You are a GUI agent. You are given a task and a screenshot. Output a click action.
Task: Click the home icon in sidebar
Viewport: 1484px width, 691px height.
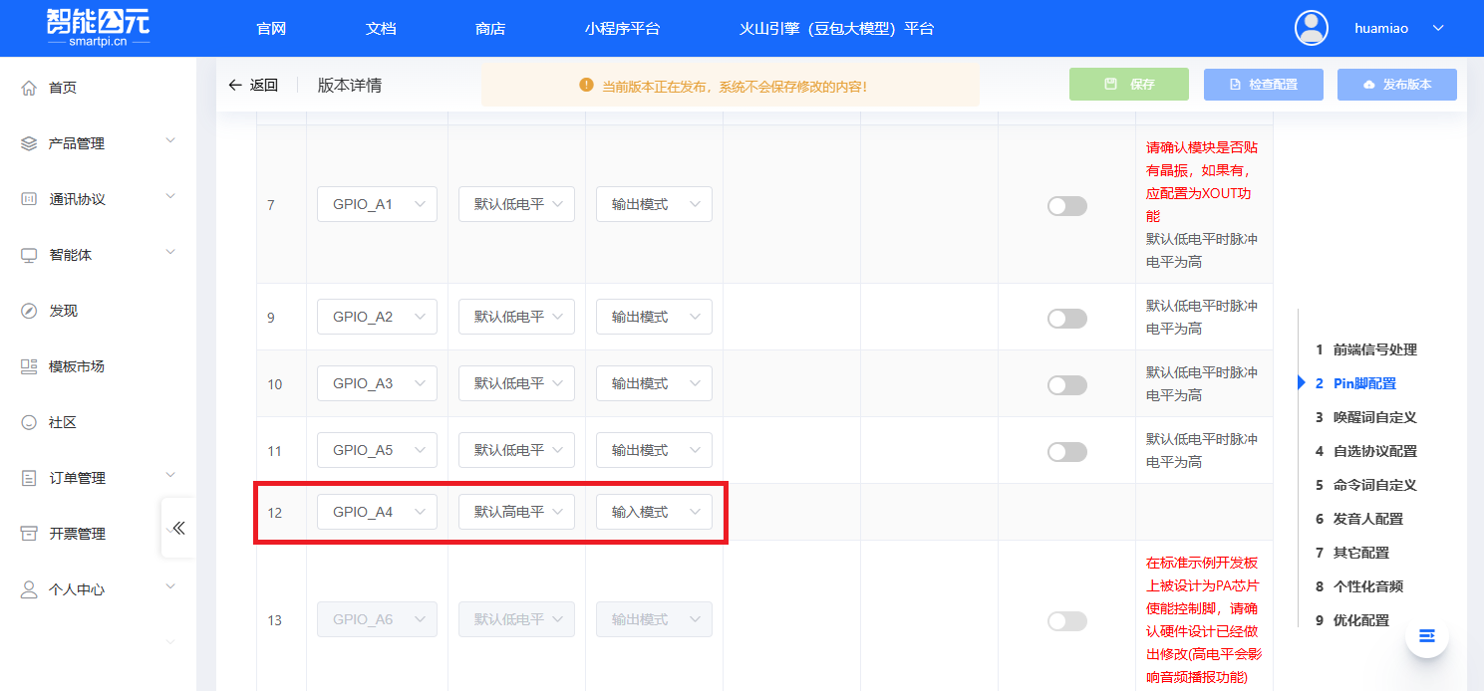pyautogui.click(x=29, y=88)
